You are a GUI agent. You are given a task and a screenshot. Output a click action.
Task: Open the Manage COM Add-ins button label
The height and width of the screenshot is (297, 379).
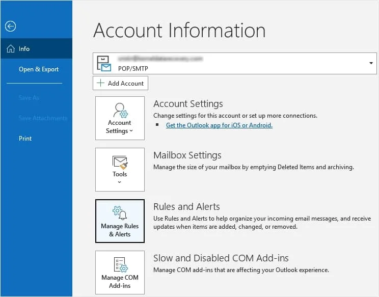tap(120, 282)
